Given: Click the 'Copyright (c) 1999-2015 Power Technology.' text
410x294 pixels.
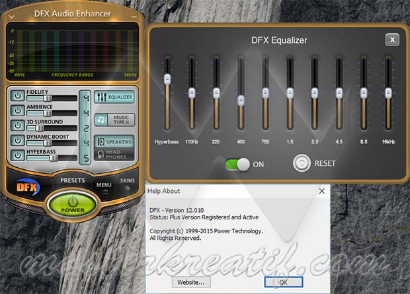Looking at the screenshot, I should [x=206, y=231].
